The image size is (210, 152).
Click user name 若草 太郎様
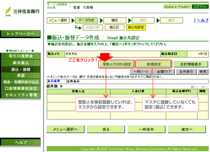tap(83, 8)
